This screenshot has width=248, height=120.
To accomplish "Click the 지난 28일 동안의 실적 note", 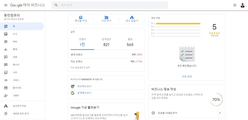I will point(80,68).
